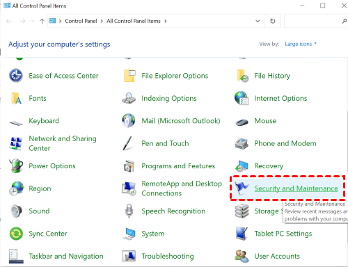The height and width of the screenshot is (267, 348).
Task: Open the Sync Center green icon
Action: pyautogui.click(x=16, y=234)
